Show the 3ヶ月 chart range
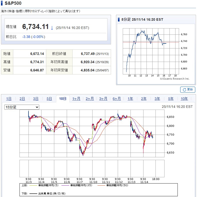The width and height of the screenshot is (197, 197). (x=103, y=99)
